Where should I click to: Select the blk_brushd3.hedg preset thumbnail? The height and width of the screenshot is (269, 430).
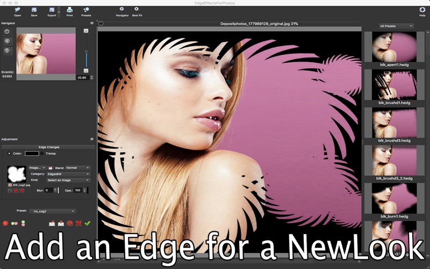[x=394, y=123]
